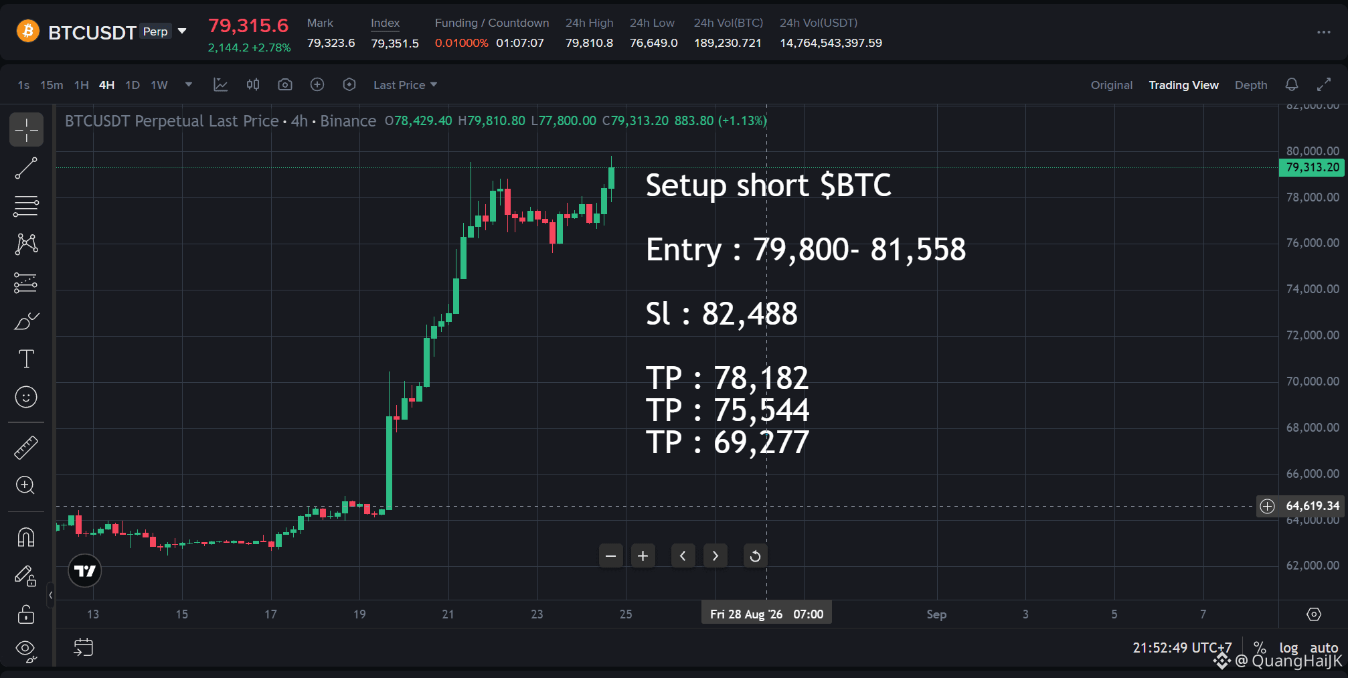Click the Perp contract tag
Viewport: 1348px width, 678px height.
pyautogui.click(x=155, y=31)
